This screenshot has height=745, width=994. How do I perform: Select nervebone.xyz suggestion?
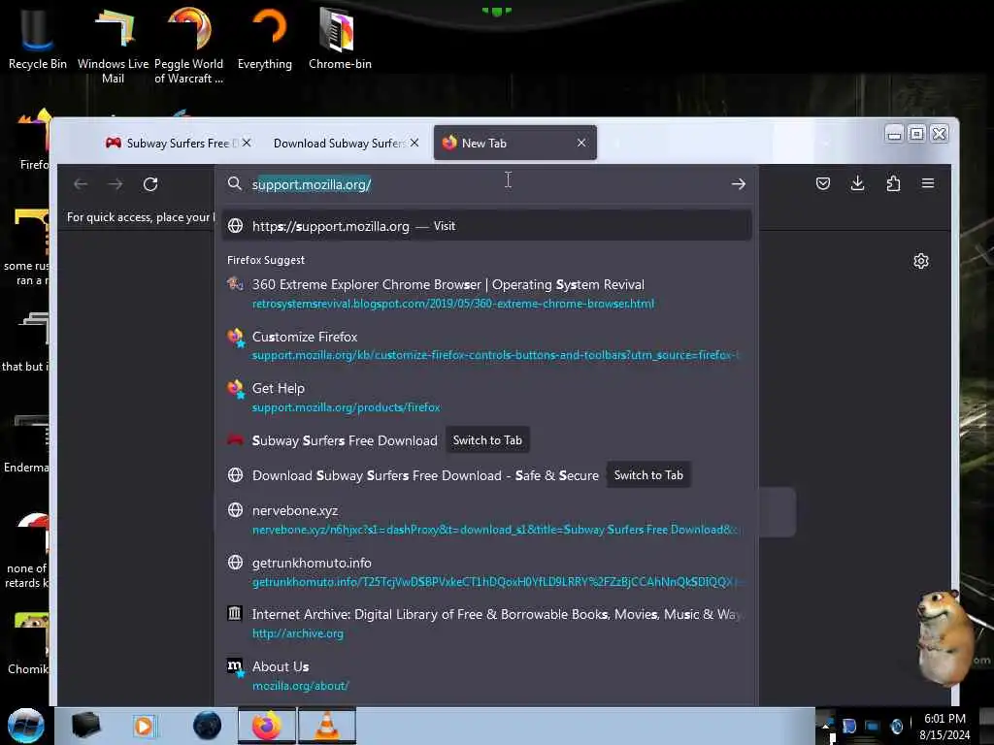pyautogui.click(x=486, y=520)
